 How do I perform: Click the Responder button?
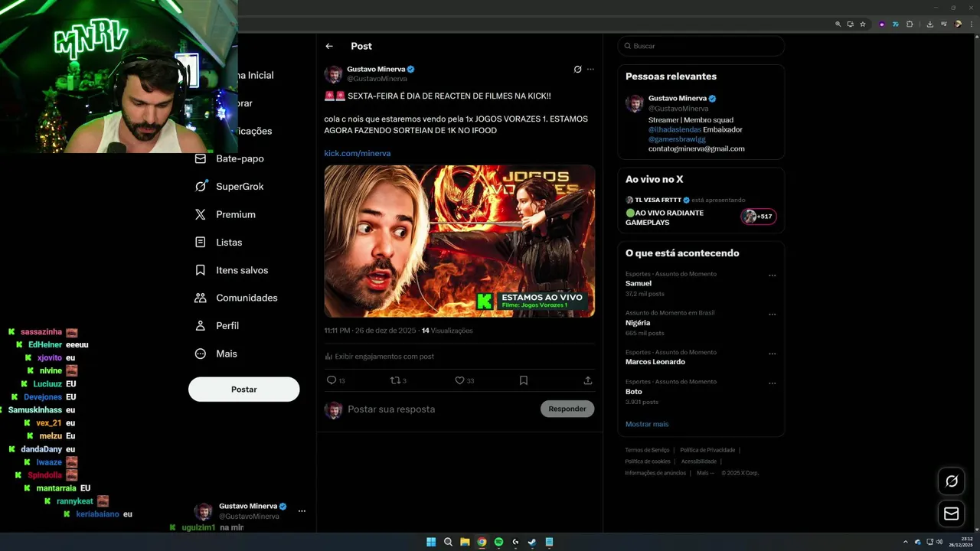tap(567, 409)
